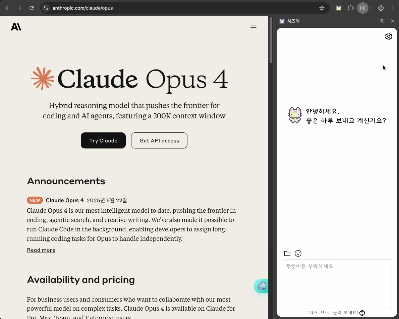This screenshot has height=319, width=399.
Task: Click the Claude Opus 4 heading text
Action: tap(142, 80)
